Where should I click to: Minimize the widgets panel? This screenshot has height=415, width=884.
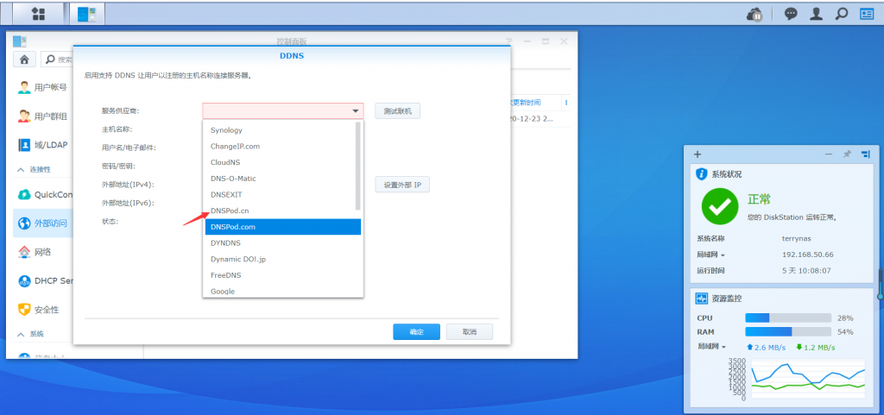(828, 154)
